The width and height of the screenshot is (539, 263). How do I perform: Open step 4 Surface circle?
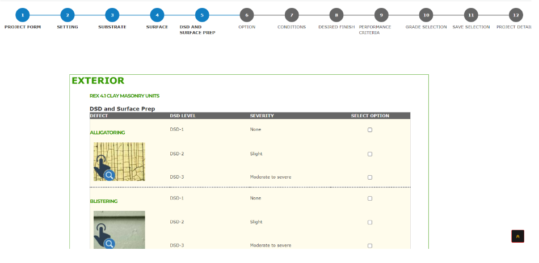click(157, 15)
